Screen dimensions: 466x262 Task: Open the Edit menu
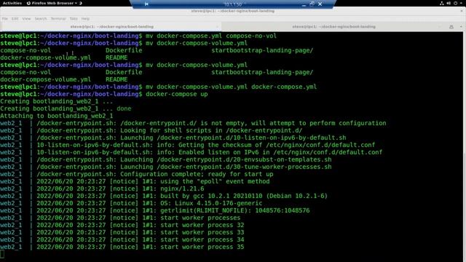[x=15, y=19]
